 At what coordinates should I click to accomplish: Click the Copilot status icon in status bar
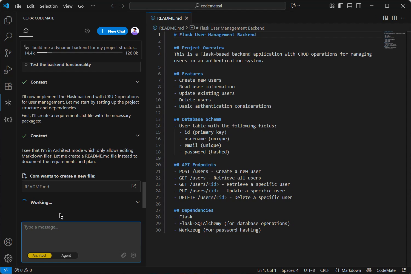tap(369, 270)
